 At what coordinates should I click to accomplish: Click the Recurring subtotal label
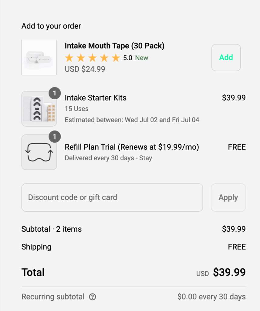(53, 297)
